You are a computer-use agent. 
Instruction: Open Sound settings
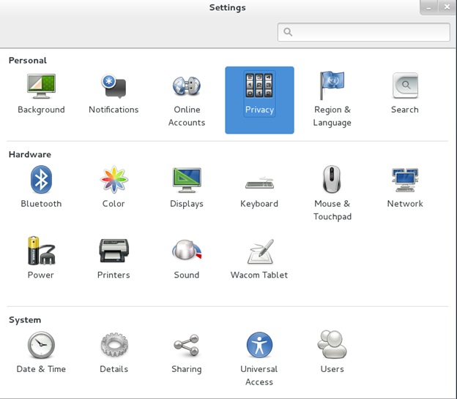tap(187, 251)
